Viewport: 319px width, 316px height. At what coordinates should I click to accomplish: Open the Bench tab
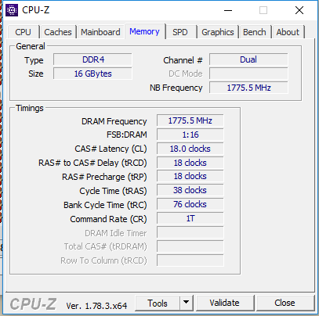(x=255, y=32)
